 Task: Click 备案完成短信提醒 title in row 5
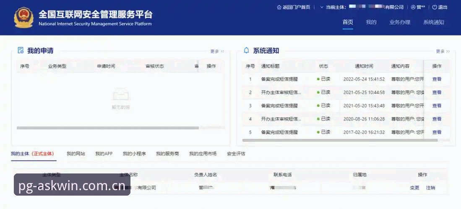279,132
